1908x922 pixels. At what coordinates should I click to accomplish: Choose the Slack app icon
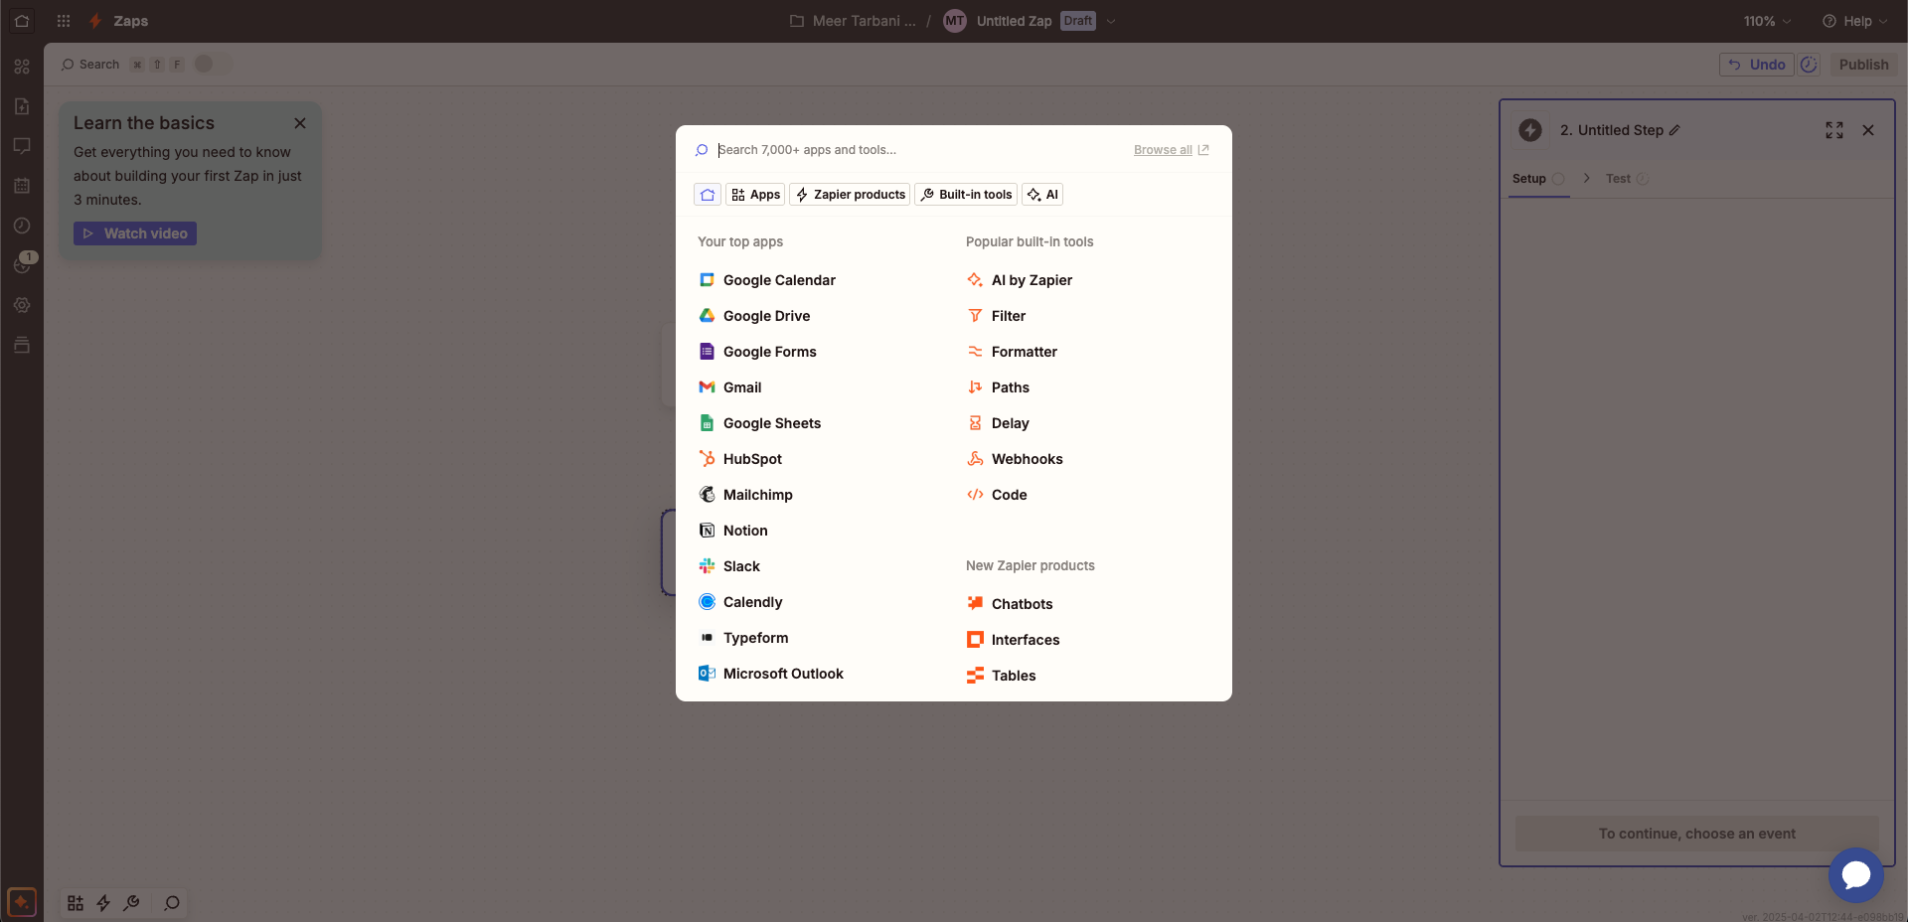tap(708, 566)
